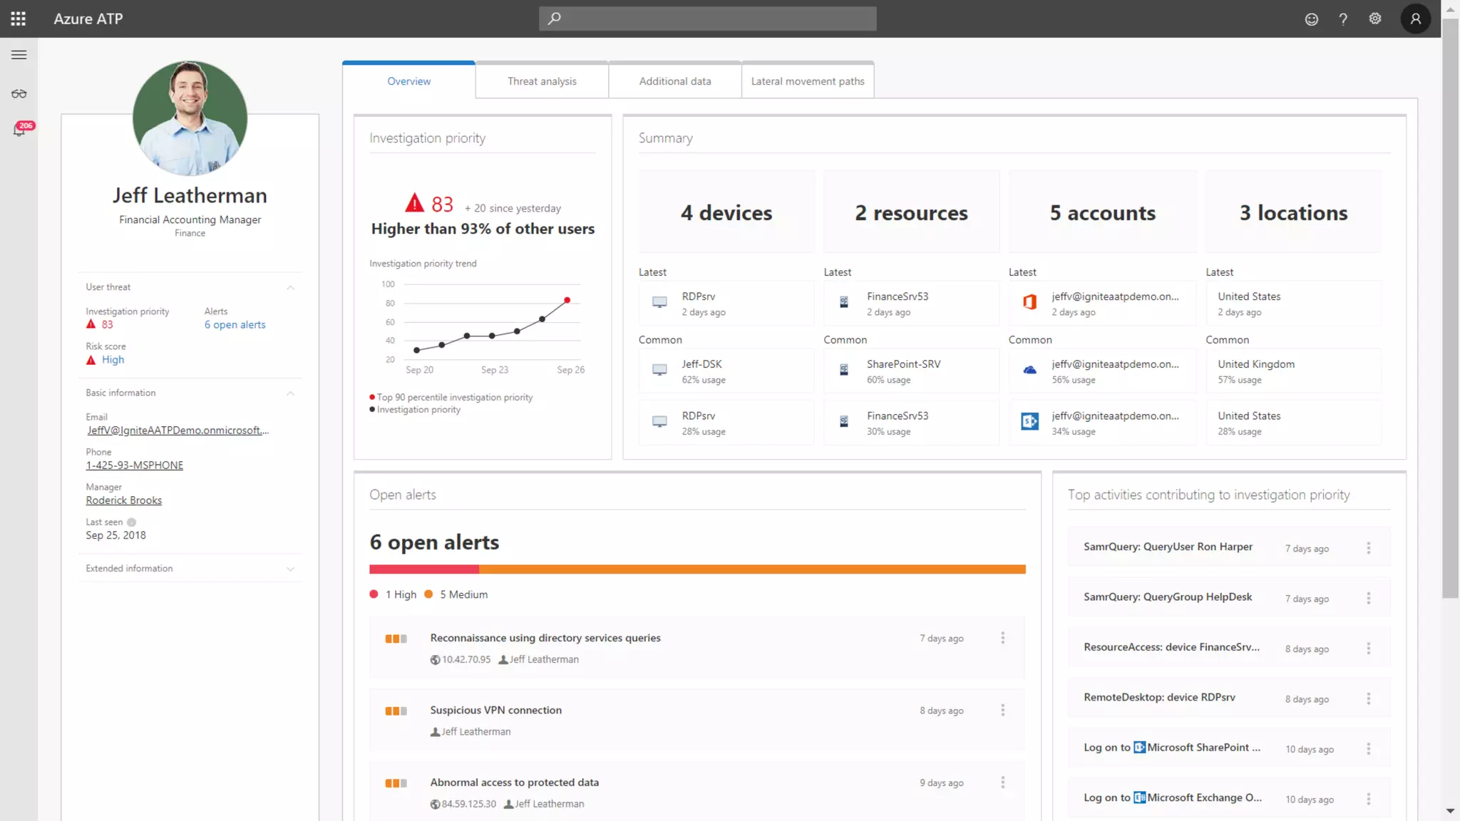Click the feedback smiley icon
This screenshot has width=1460, height=821.
coord(1311,19)
